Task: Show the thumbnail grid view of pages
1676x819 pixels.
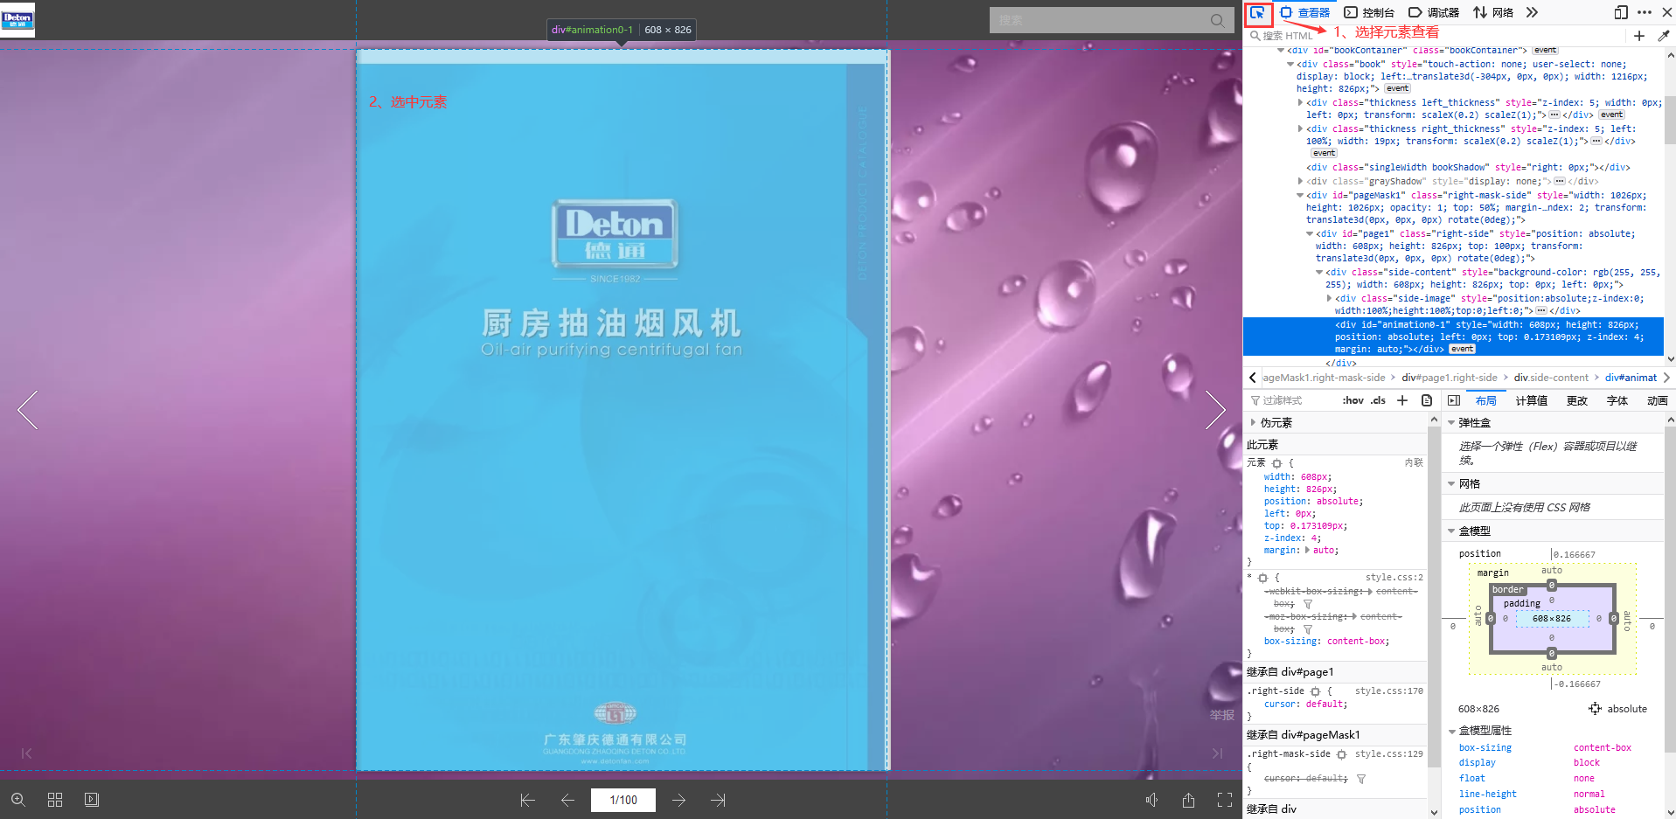Action: [55, 800]
